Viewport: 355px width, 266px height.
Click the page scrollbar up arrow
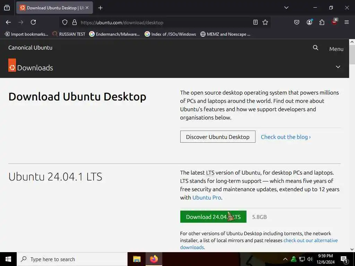(352, 42)
